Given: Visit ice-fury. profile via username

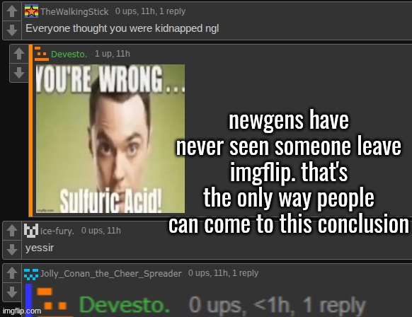Looking at the screenshot, I should coord(57,231).
